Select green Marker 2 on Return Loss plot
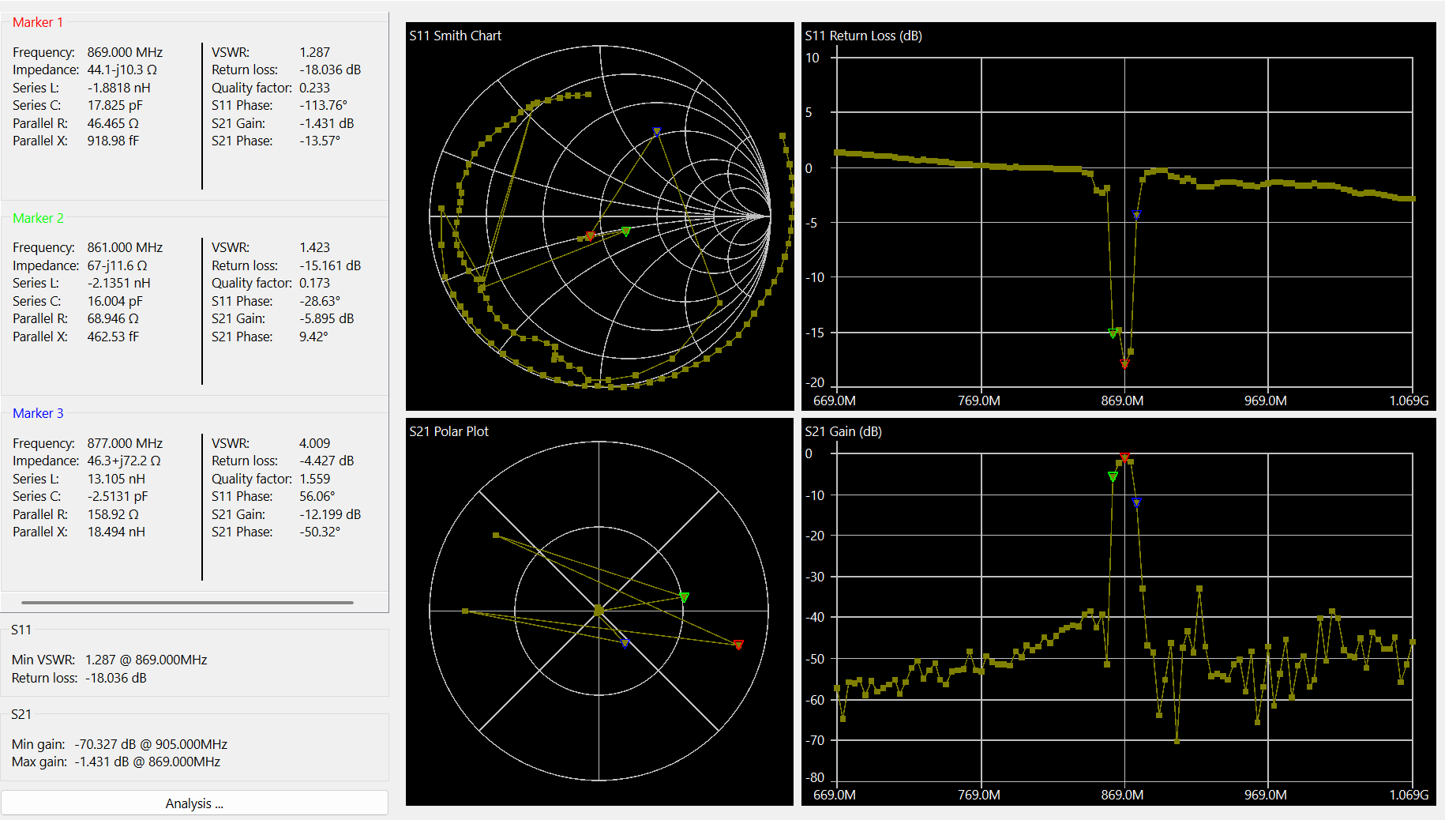 (x=1113, y=333)
